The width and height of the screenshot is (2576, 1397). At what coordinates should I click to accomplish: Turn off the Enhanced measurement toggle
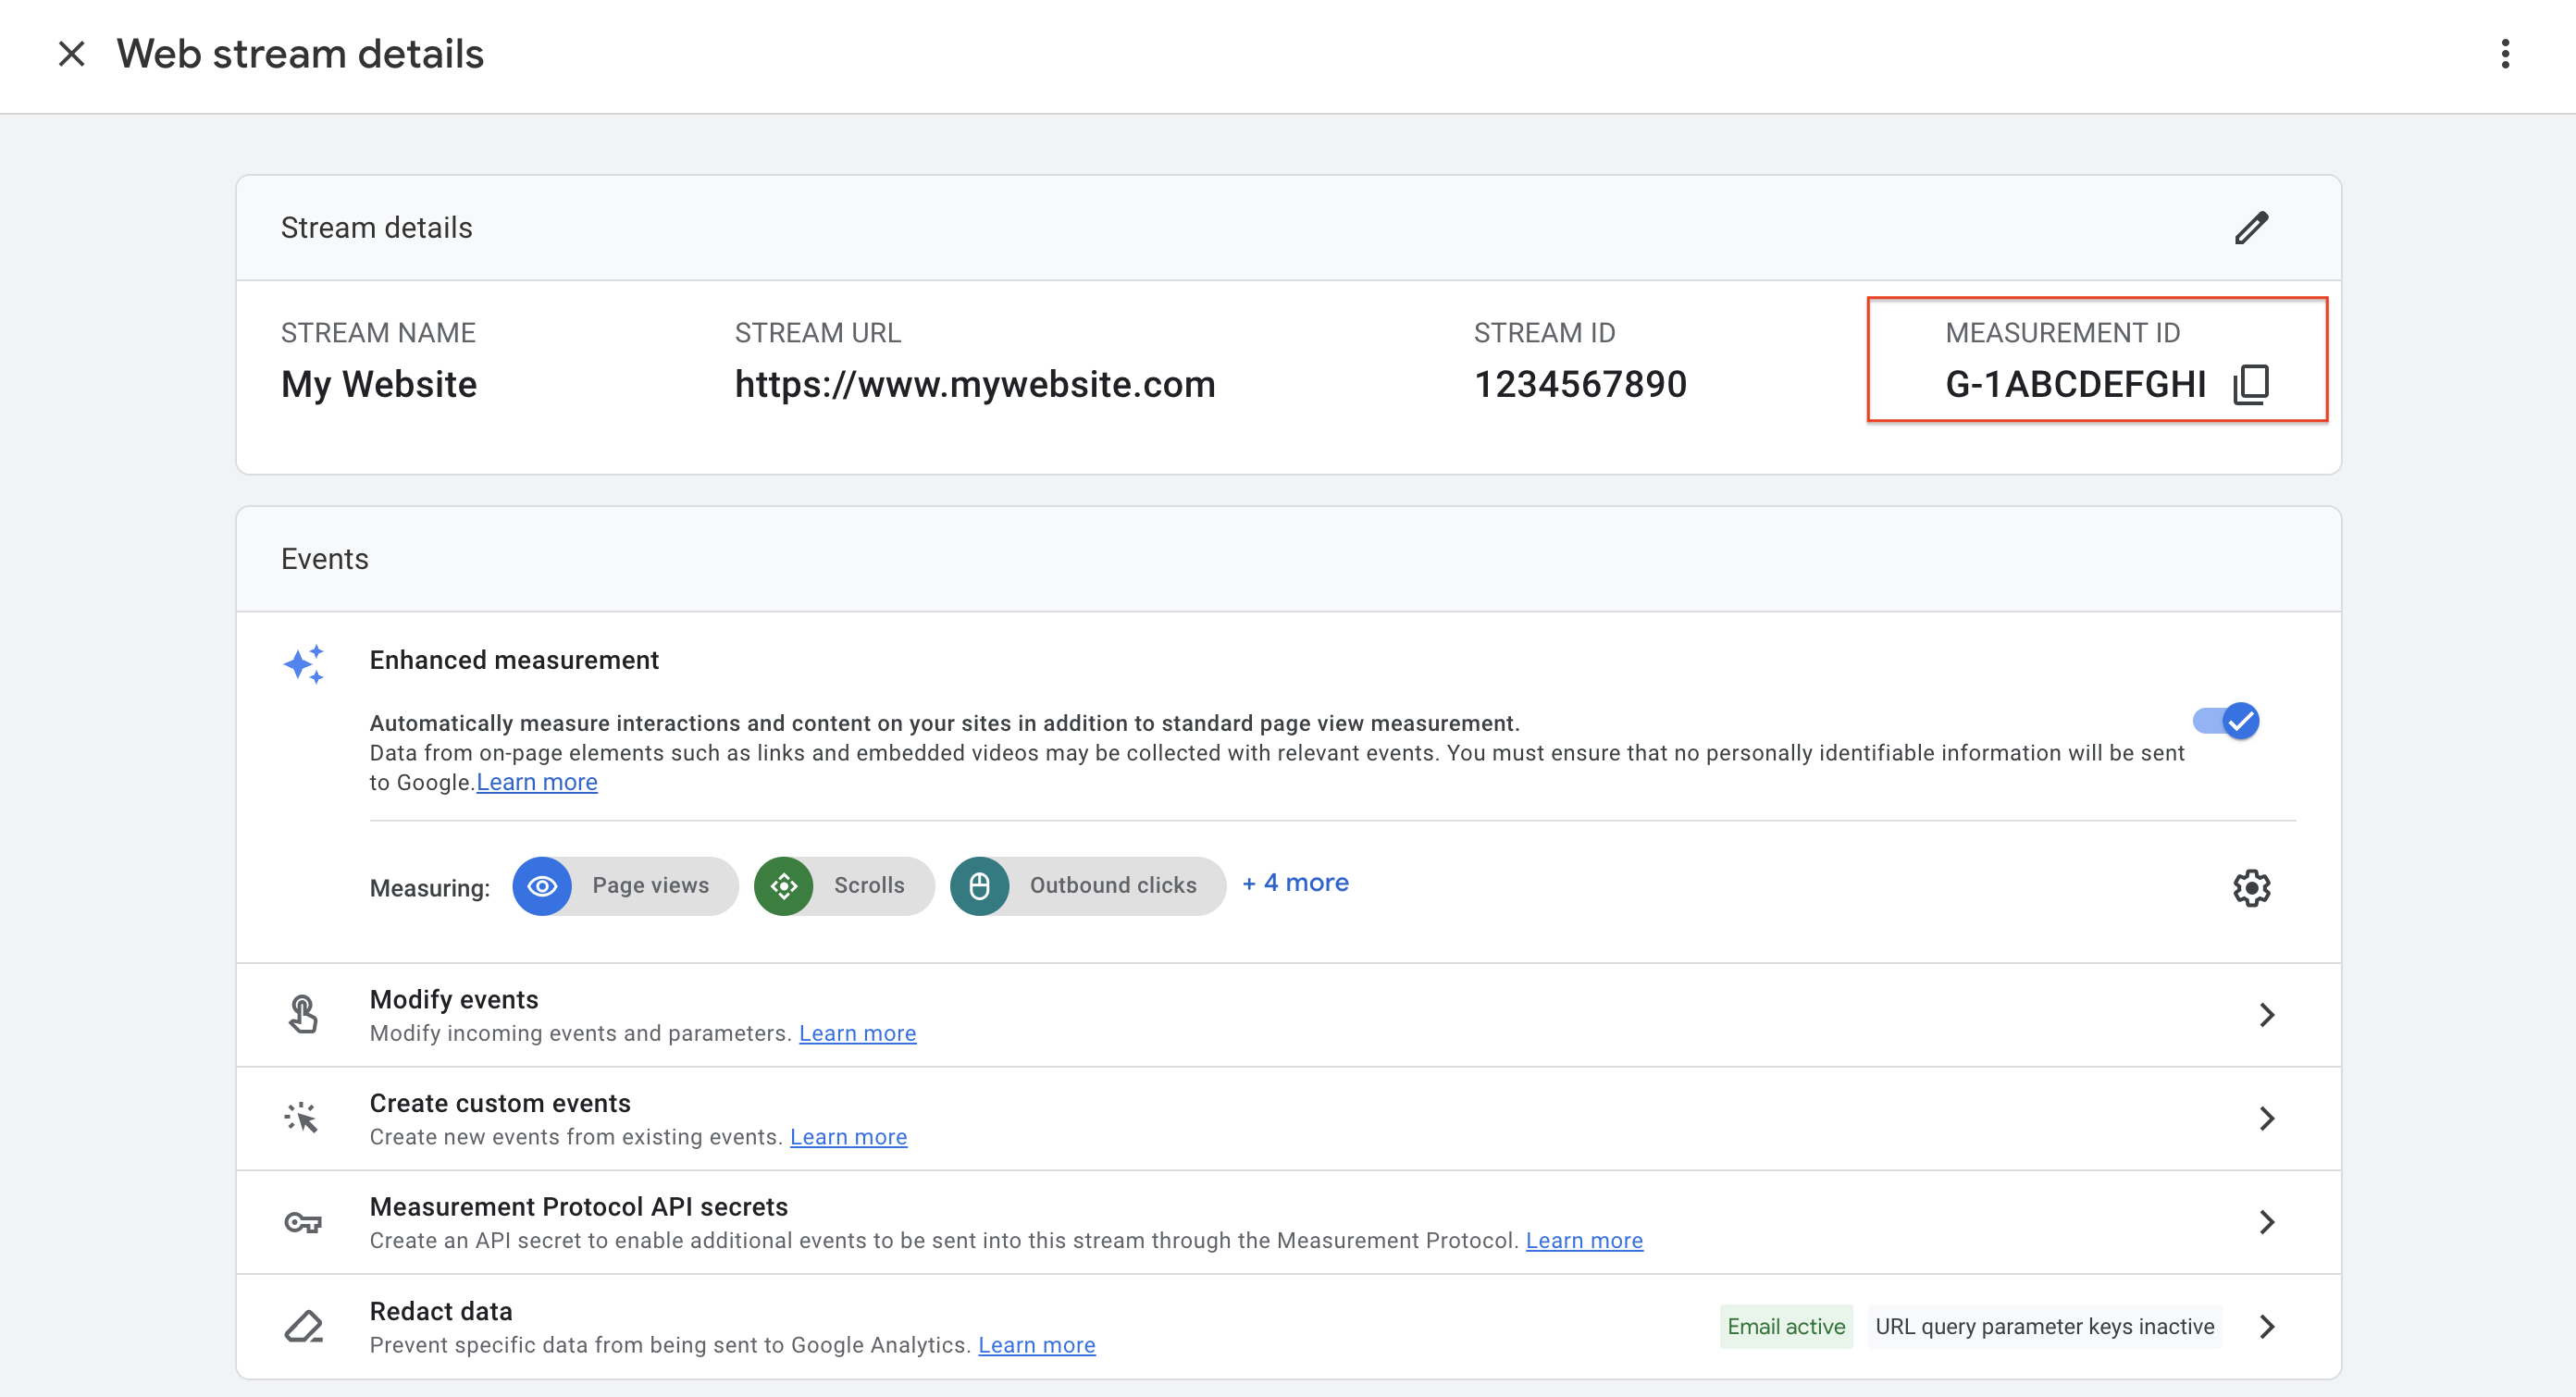coord(2226,721)
